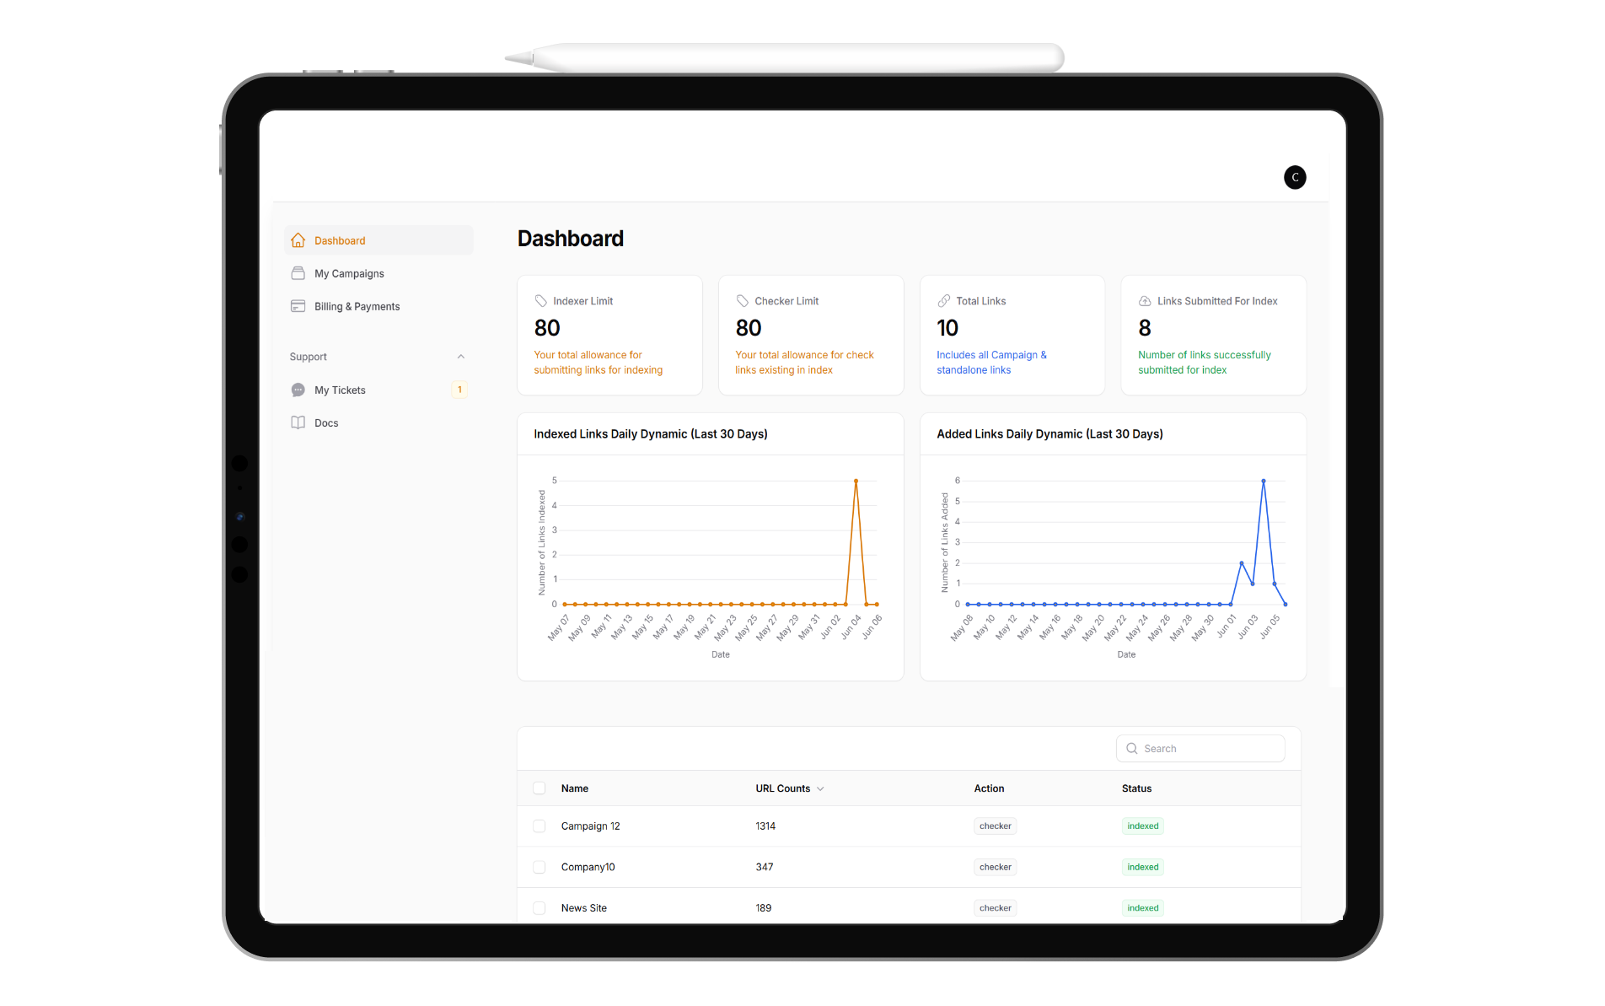Collapse the Support section chevron

pyautogui.click(x=460, y=356)
